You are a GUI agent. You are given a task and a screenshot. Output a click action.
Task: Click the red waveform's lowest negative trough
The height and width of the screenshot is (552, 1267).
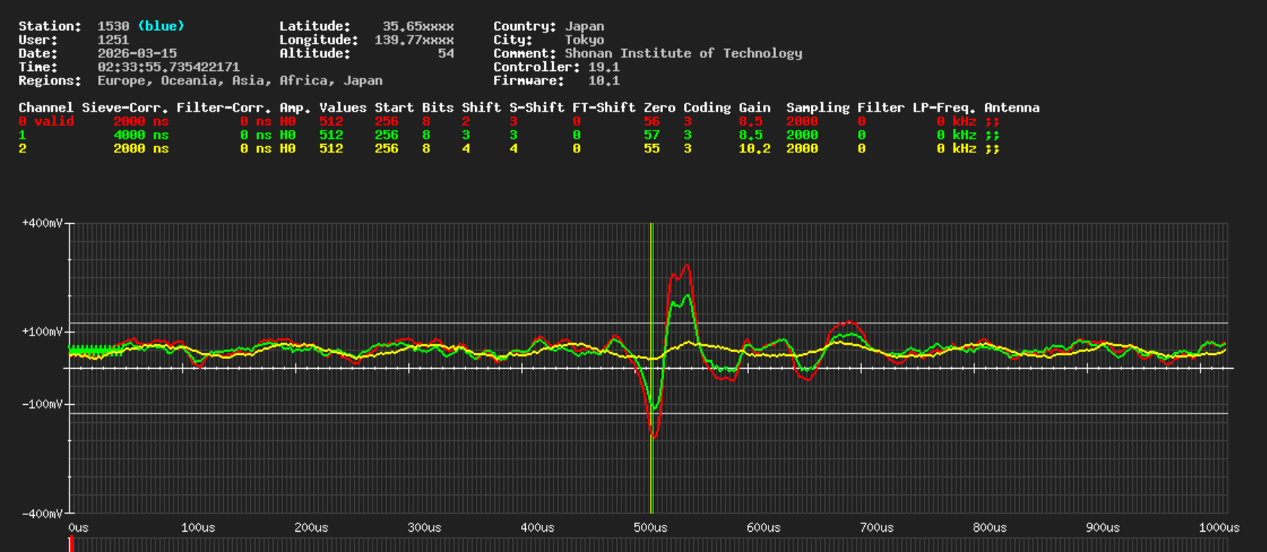(654, 436)
